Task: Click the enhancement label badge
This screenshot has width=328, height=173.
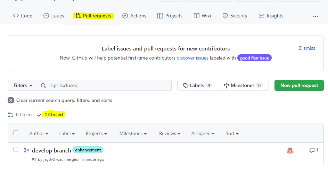Action: [x=88, y=150]
